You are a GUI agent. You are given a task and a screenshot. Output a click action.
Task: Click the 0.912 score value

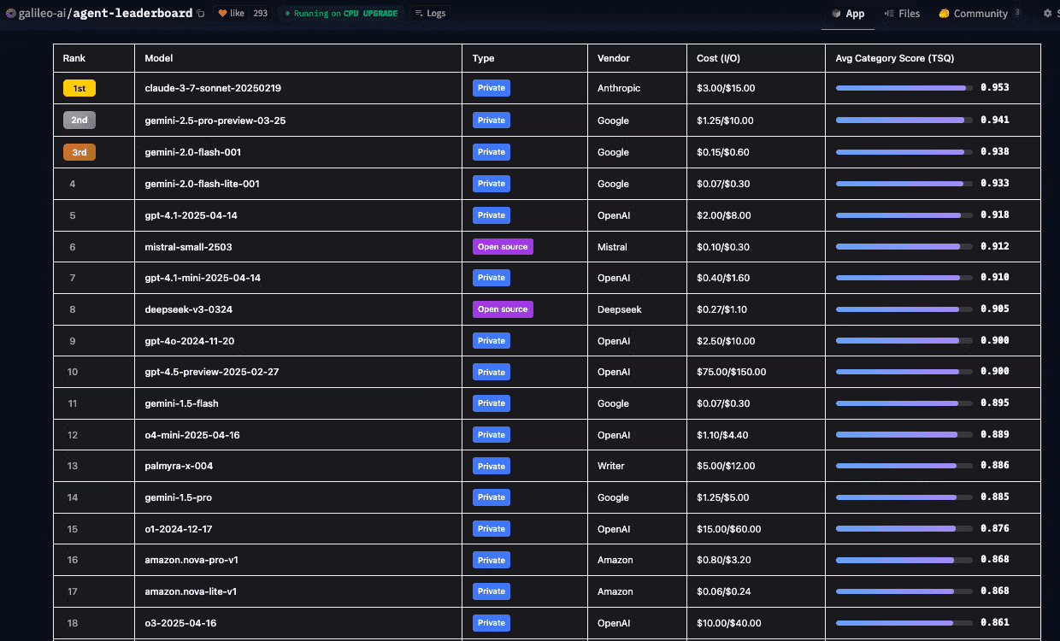coord(995,246)
